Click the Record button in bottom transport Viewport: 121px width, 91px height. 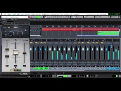pos(69,76)
